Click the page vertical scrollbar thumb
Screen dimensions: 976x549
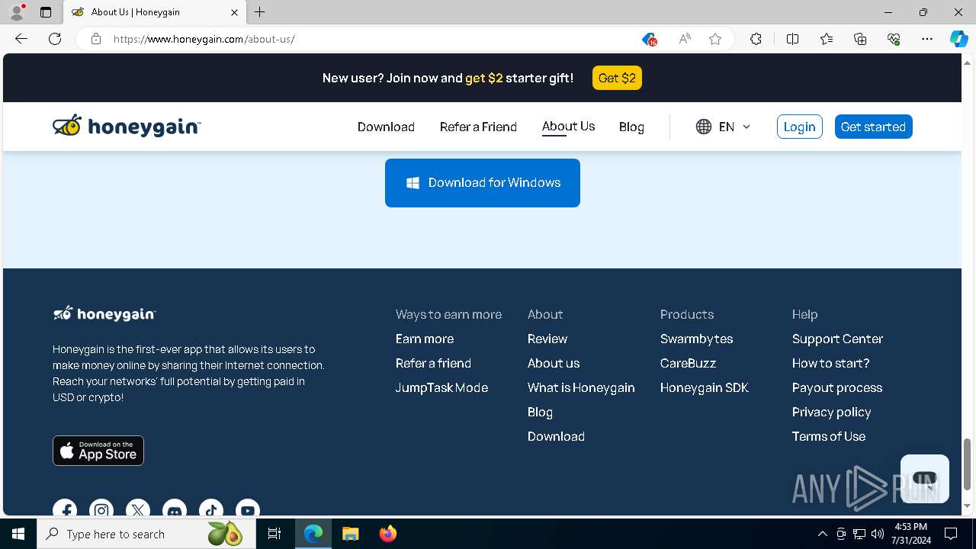click(968, 464)
